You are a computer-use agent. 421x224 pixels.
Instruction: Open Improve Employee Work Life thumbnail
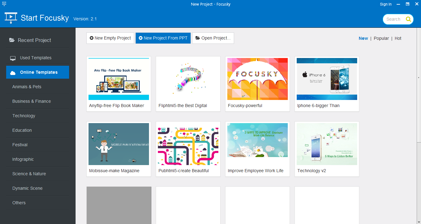pyautogui.click(x=258, y=144)
